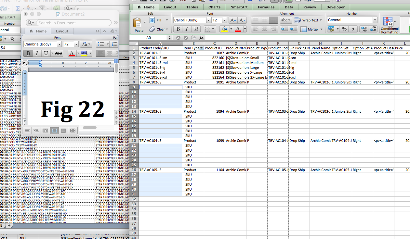The image size is (410, 239).
Task: Switch to Excel Charts tab
Action: click(214, 7)
